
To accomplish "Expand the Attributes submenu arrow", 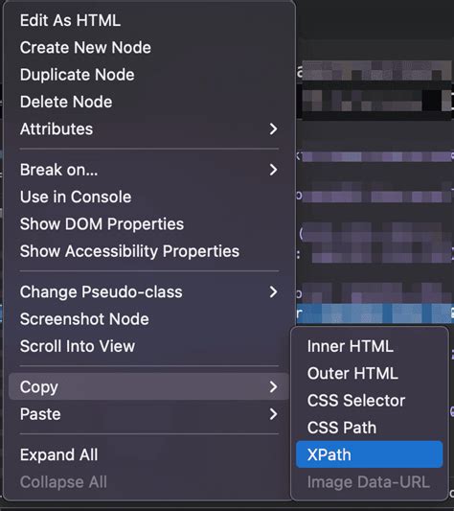I will click(x=273, y=129).
